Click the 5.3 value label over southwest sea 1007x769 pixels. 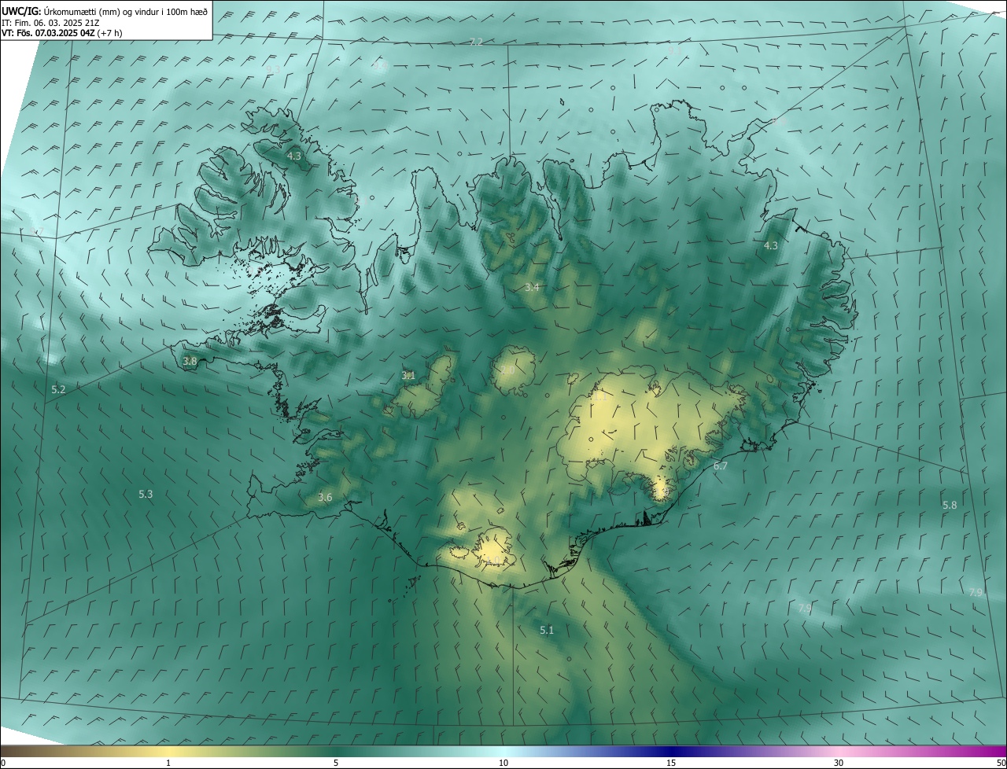tap(146, 495)
